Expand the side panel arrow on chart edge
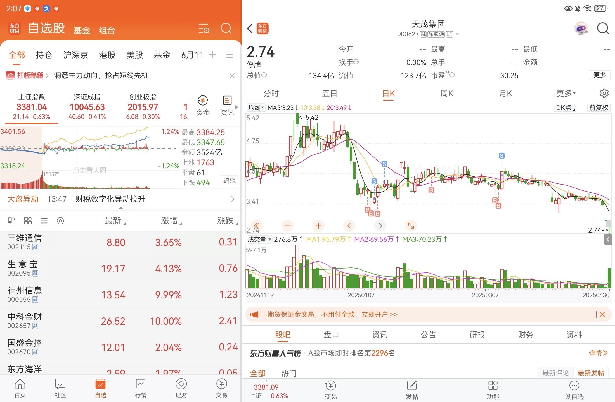Viewport: 615px width, 402px height. pyautogui.click(x=607, y=240)
